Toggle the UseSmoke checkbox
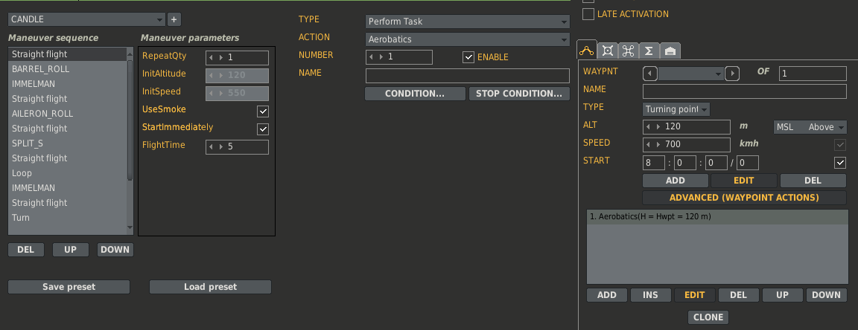The height and width of the screenshot is (330, 858). click(263, 111)
